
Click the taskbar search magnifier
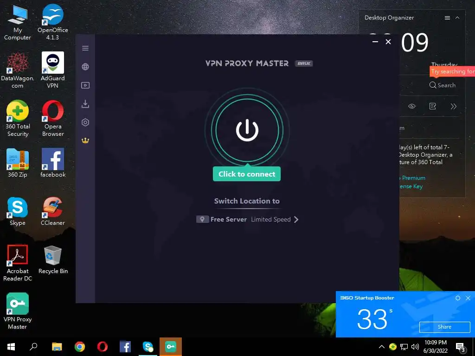[33, 347]
